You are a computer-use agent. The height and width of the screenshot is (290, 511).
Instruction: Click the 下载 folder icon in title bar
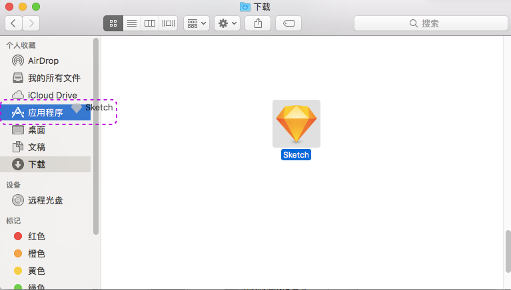tap(245, 7)
